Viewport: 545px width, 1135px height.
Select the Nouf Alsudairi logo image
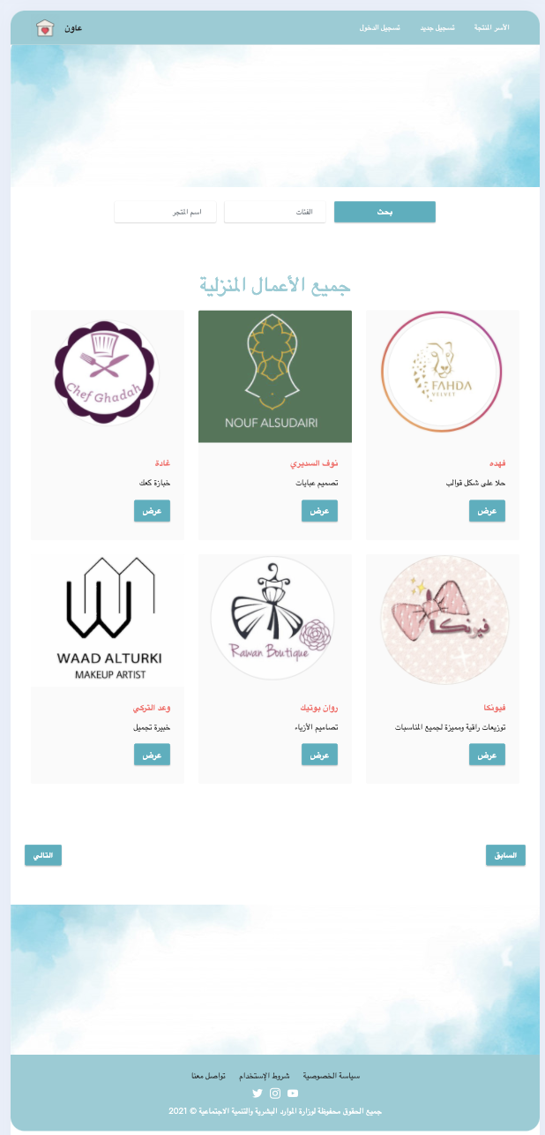coord(275,376)
